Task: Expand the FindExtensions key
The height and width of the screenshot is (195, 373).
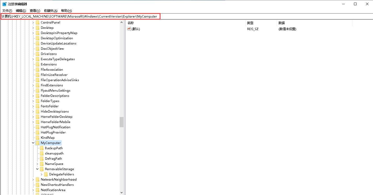Action: [33, 85]
